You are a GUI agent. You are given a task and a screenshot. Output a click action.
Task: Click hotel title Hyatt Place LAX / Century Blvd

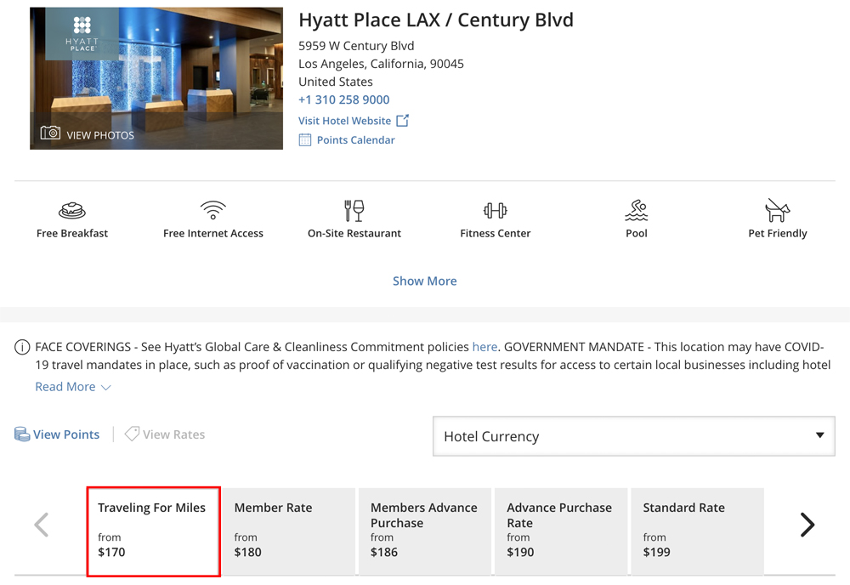(436, 20)
